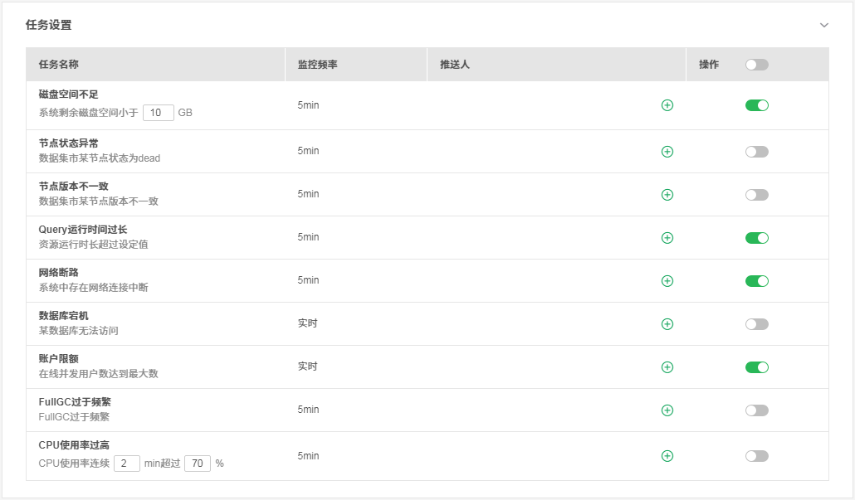Add recipient for CPU使用率过高 task
This screenshot has width=855, height=500.
(667, 456)
